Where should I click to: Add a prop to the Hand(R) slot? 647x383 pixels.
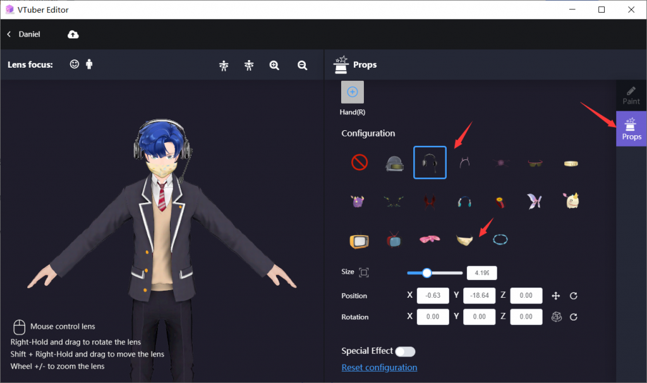[x=353, y=92]
